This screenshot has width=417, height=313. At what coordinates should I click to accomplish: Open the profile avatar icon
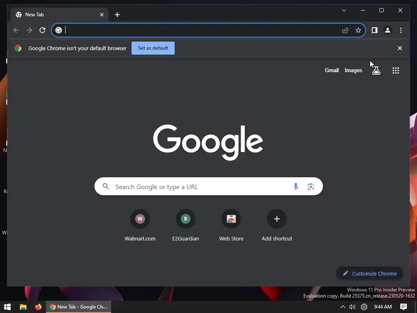coord(388,30)
